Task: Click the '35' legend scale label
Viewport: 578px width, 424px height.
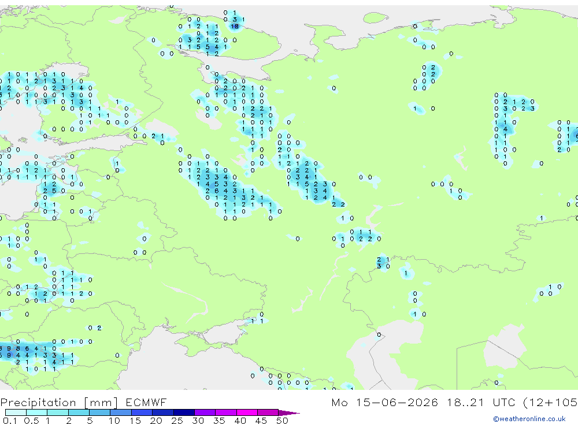Action: [219, 421]
